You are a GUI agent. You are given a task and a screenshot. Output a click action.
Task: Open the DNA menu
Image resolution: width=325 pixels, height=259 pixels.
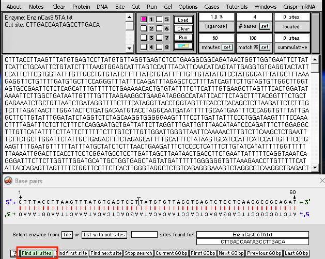[102, 7]
